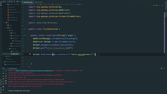Expand the target folder in the tree
167x94 pixels.
click(x=4, y=56)
